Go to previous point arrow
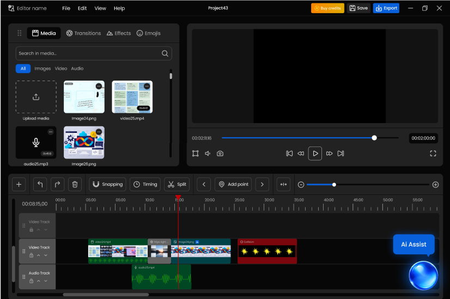Screen dimensions: 450x299 [x=204, y=184]
